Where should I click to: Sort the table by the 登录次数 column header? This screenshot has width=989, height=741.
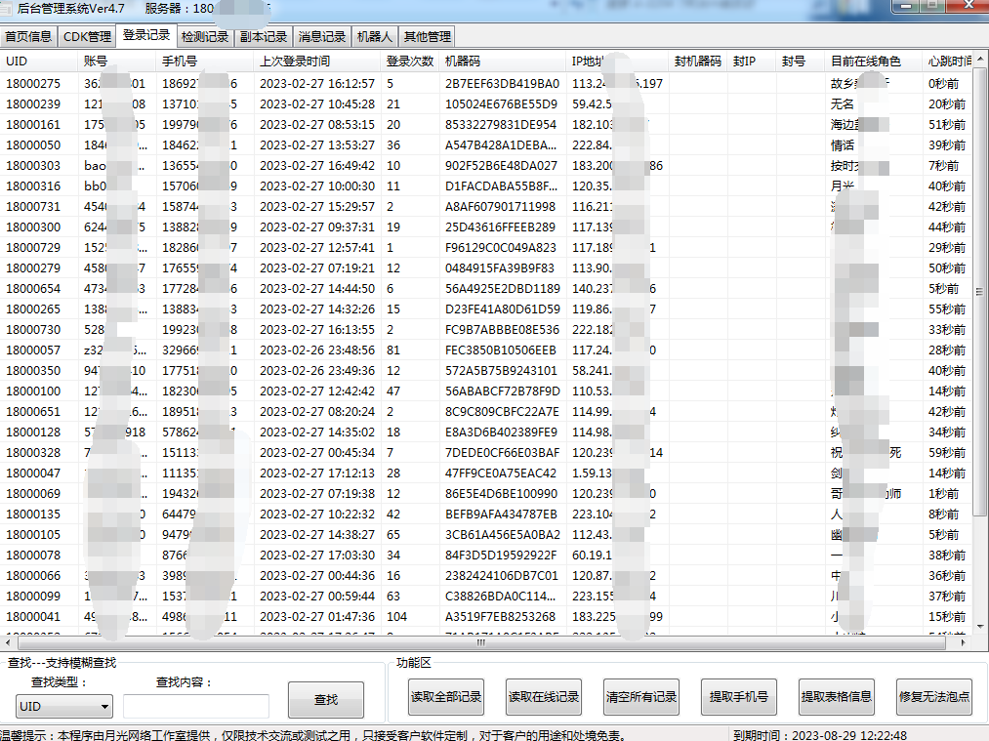click(409, 61)
